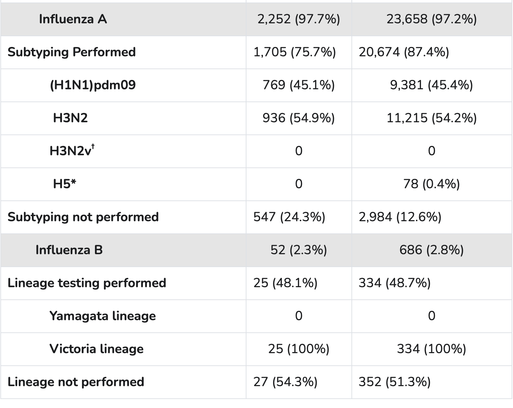Select the 78 (0.4%) cell
The image size is (513, 408).
pos(431,184)
